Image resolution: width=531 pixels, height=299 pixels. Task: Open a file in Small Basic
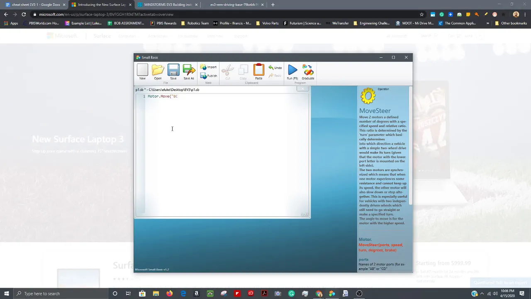[x=158, y=72]
